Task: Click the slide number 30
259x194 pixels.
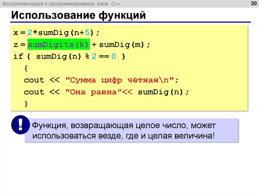Action: [x=253, y=4]
